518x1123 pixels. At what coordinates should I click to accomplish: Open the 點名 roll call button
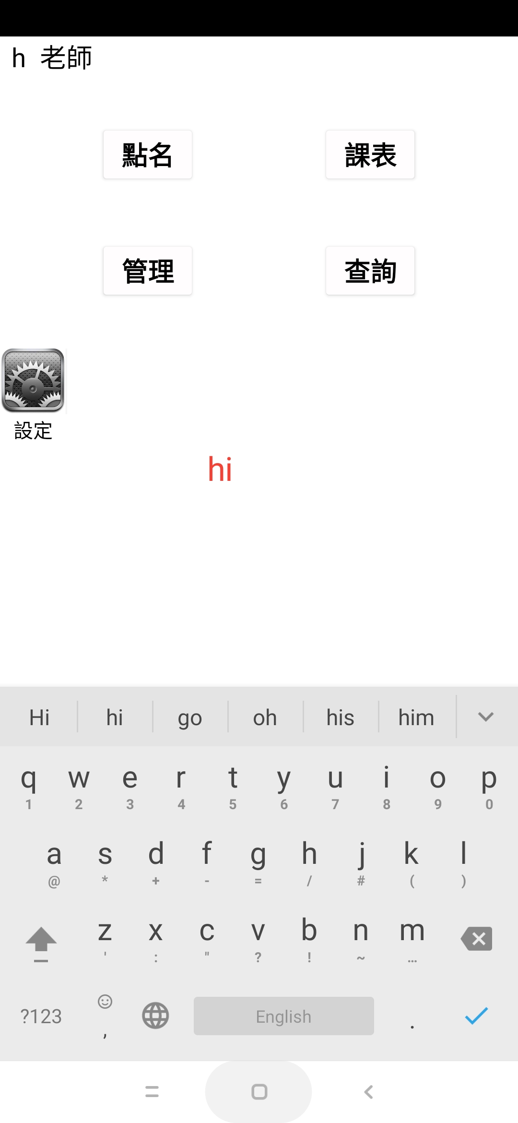coord(148,155)
